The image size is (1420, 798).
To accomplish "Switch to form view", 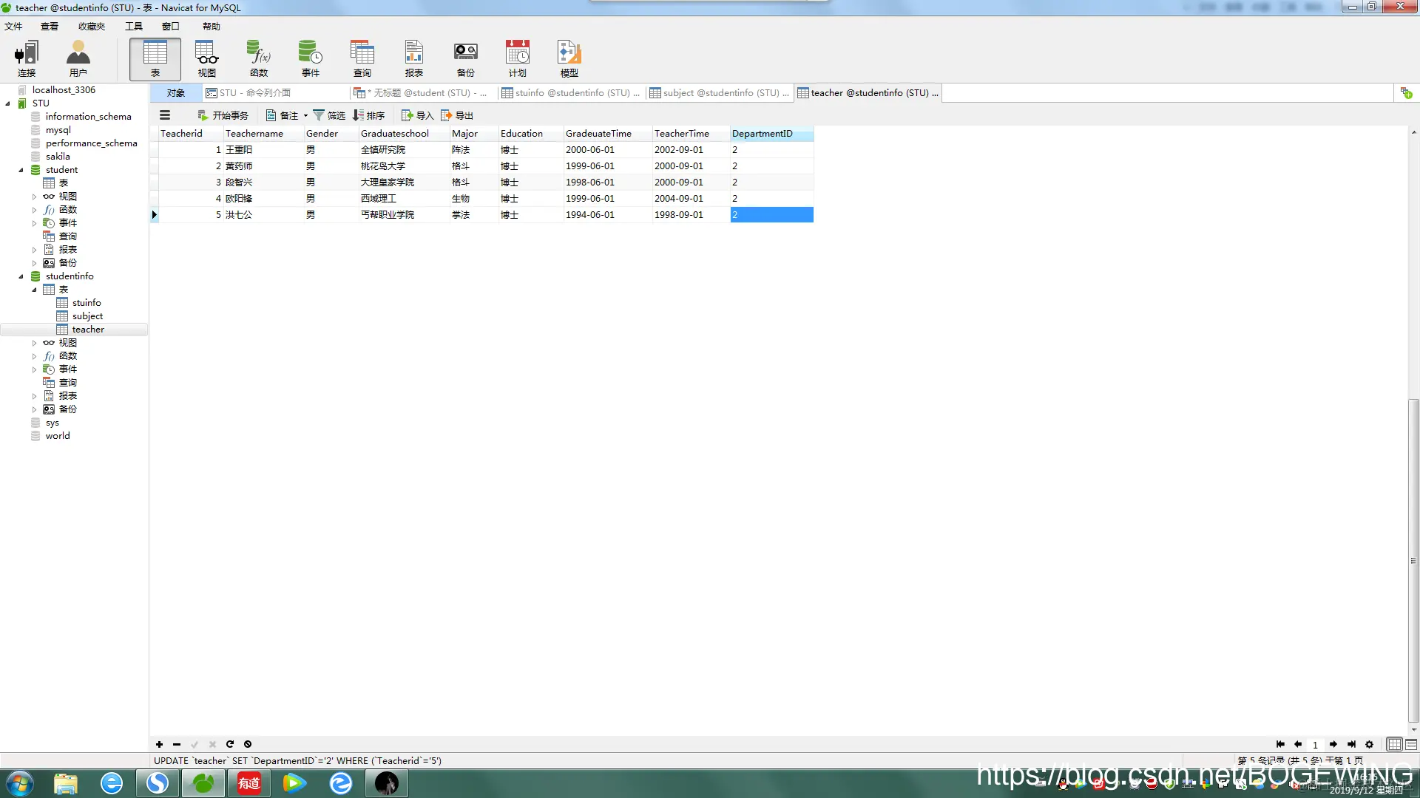I will click(1411, 744).
